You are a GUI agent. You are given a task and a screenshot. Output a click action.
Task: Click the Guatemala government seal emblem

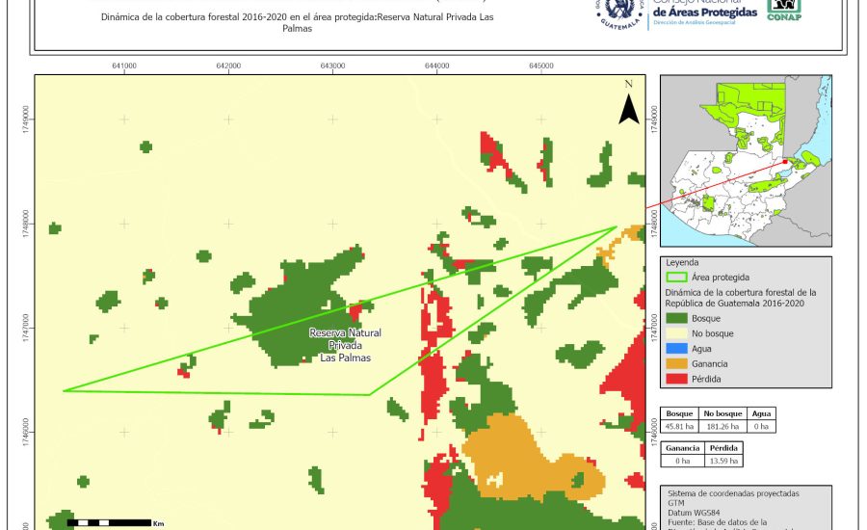[x=620, y=12]
